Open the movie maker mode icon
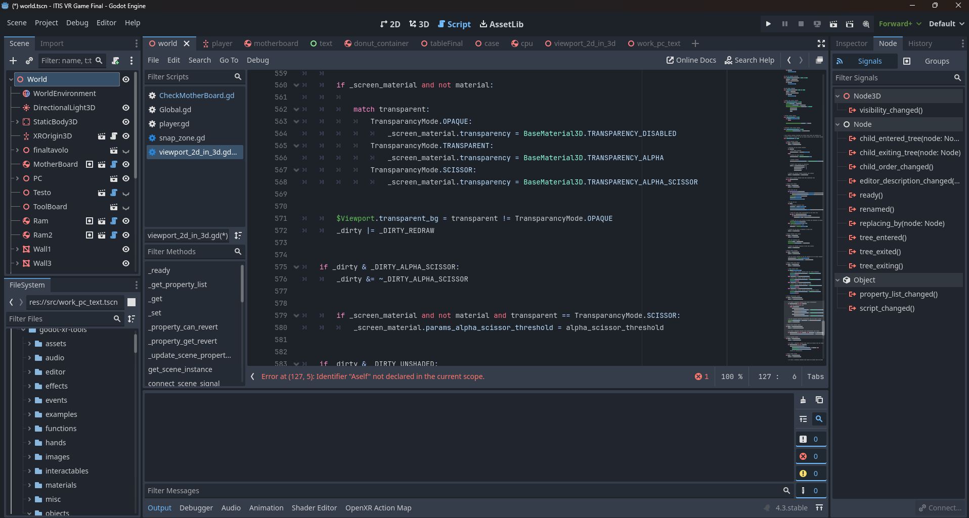This screenshot has width=969, height=518. pos(866,24)
